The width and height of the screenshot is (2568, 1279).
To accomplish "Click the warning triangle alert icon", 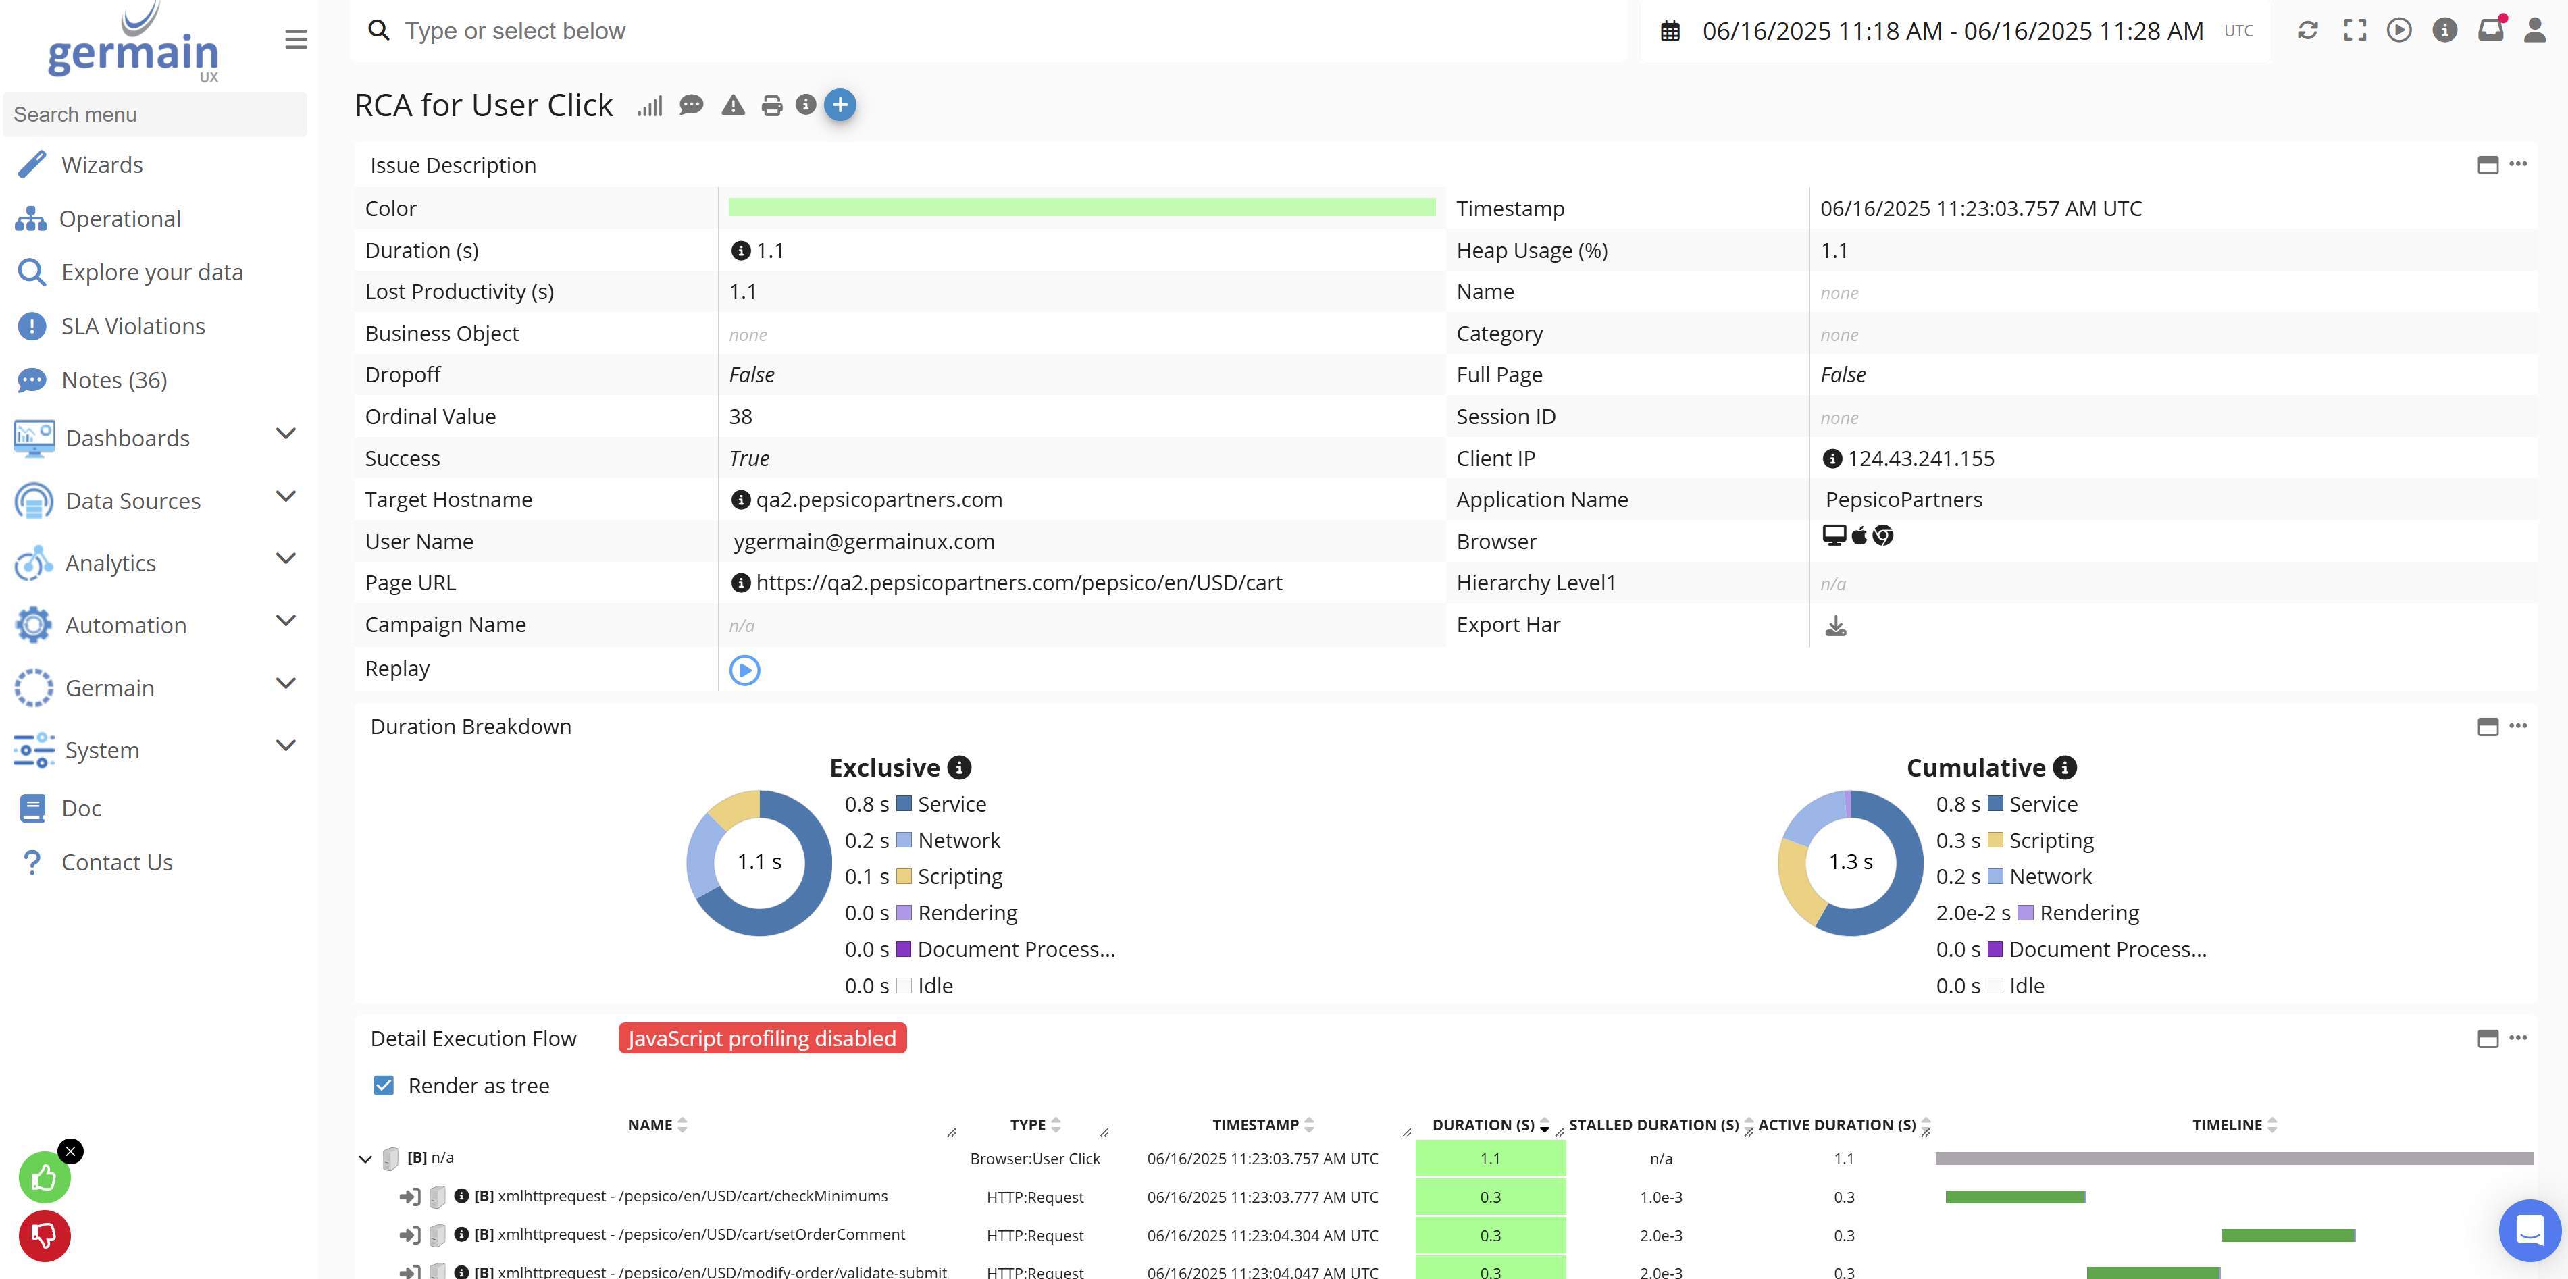I will coord(733,105).
